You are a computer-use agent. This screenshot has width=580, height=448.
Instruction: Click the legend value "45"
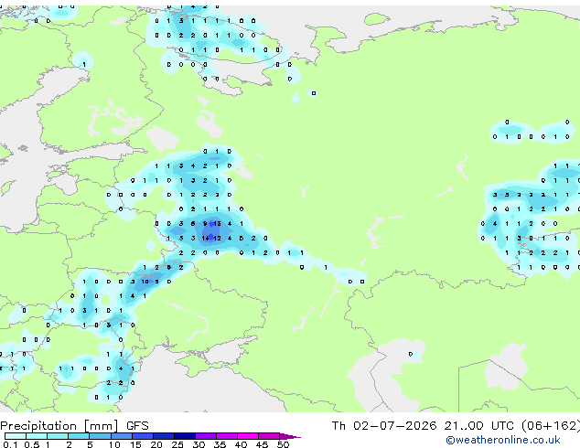click(262, 444)
